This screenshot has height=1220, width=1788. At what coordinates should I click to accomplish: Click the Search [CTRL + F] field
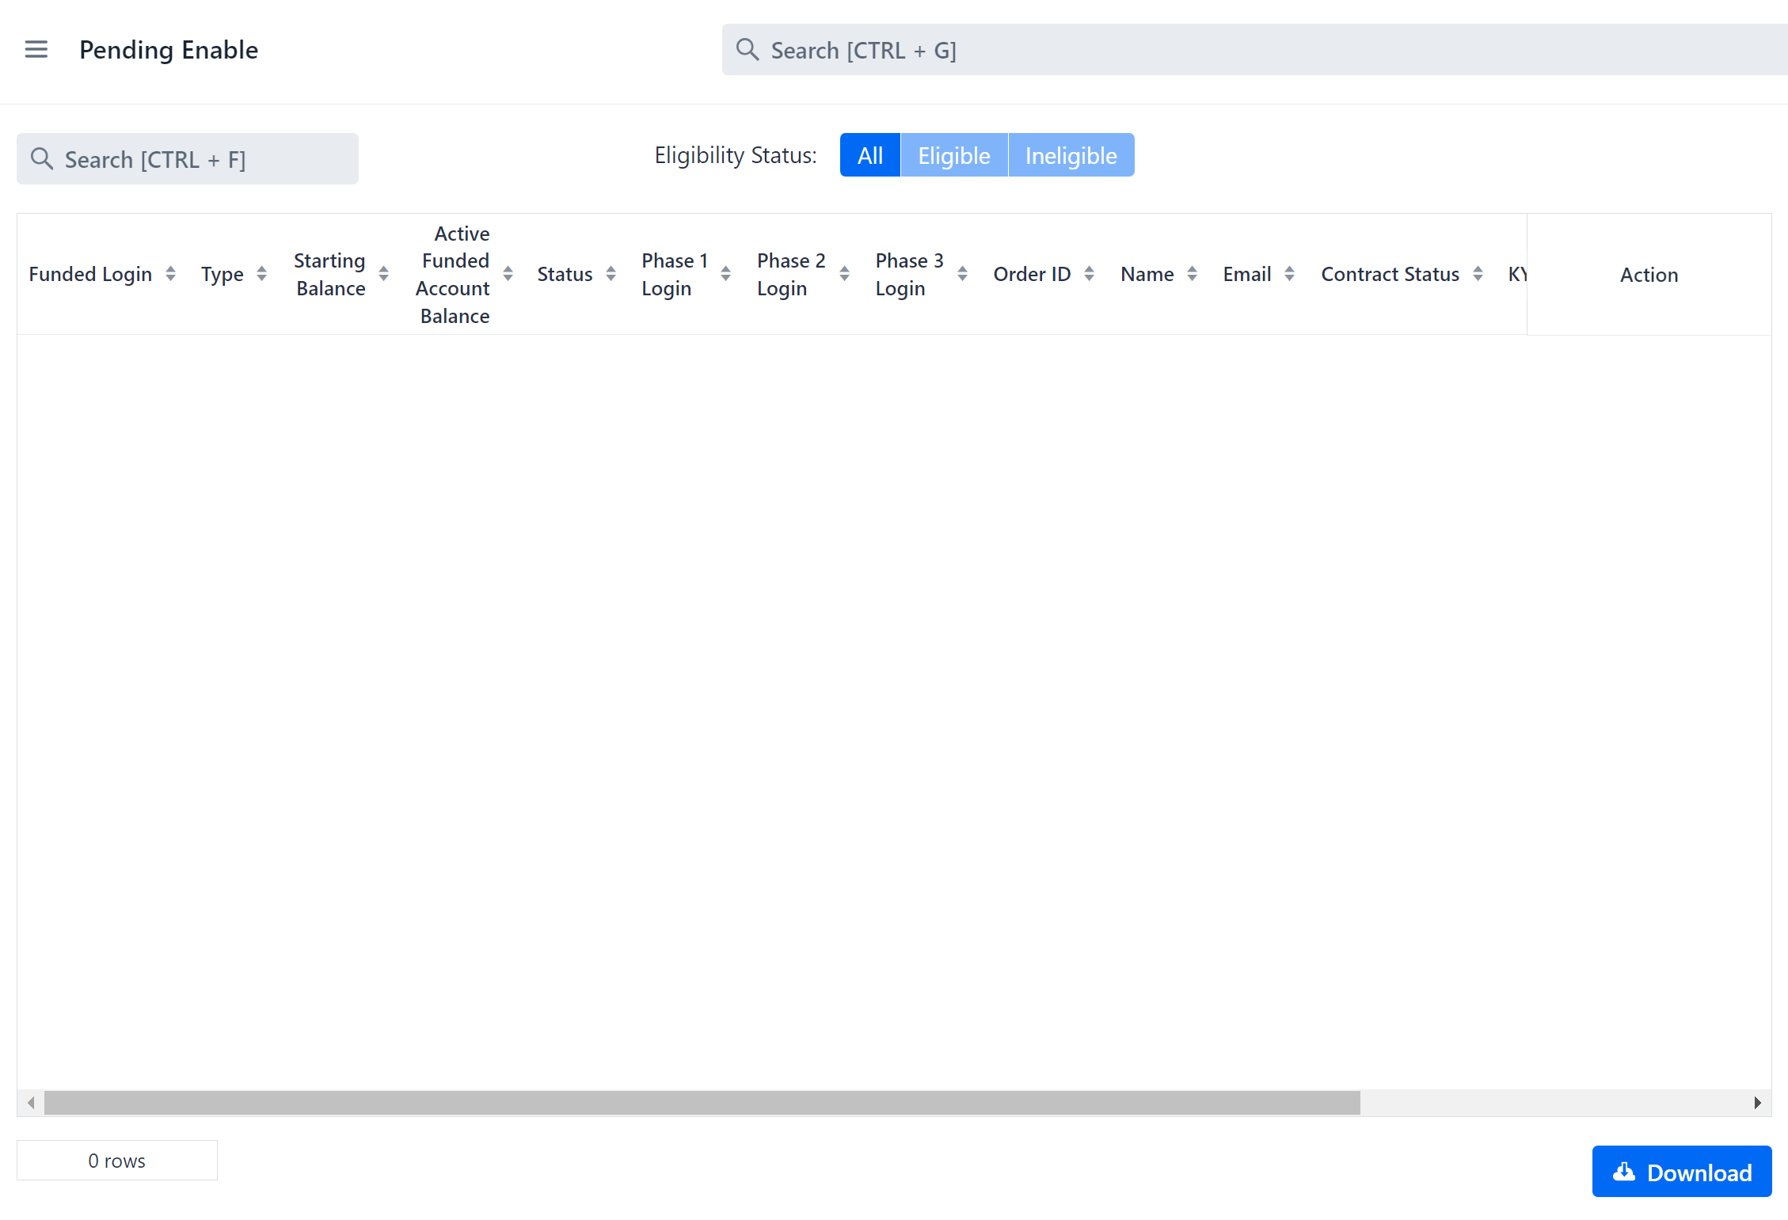point(187,158)
